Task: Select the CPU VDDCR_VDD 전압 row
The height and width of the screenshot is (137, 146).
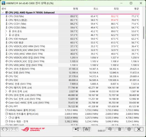Action: point(70,57)
